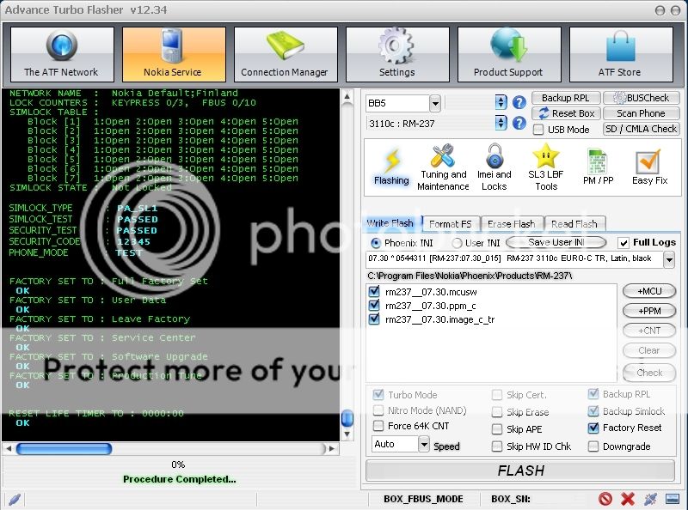Image resolution: width=688 pixels, height=510 pixels.
Task: Open Product Support downloads
Action: 509,54
